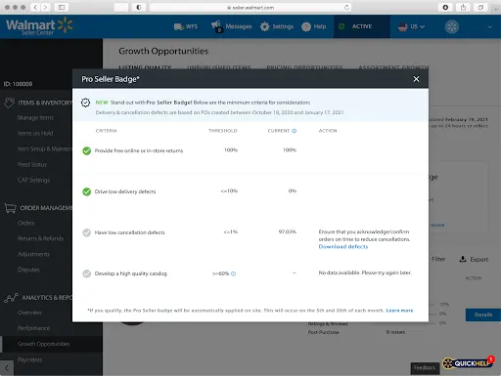Open the Feedback button
The height and width of the screenshot is (376, 501).
425,368
